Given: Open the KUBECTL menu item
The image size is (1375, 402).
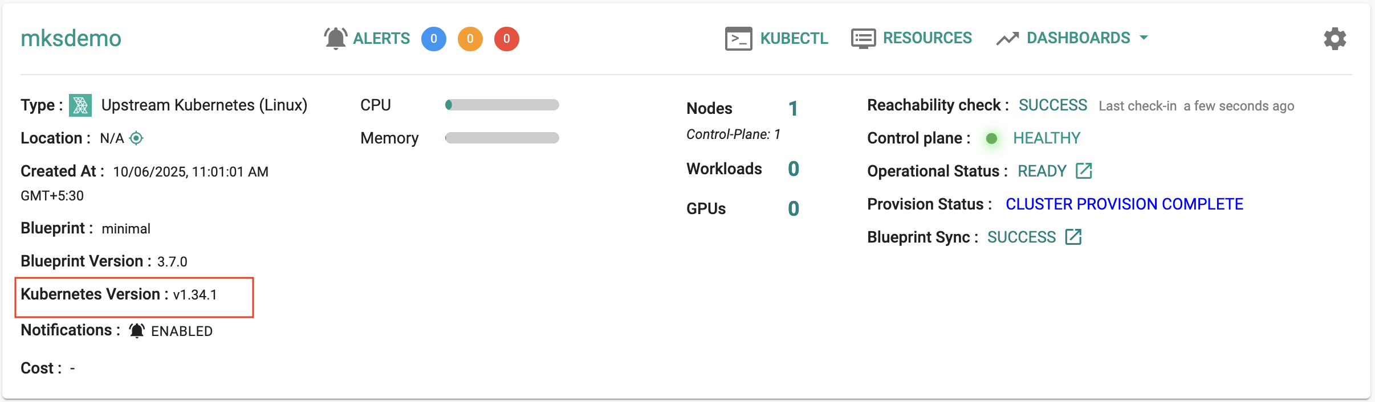Looking at the screenshot, I should (x=794, y=38).
